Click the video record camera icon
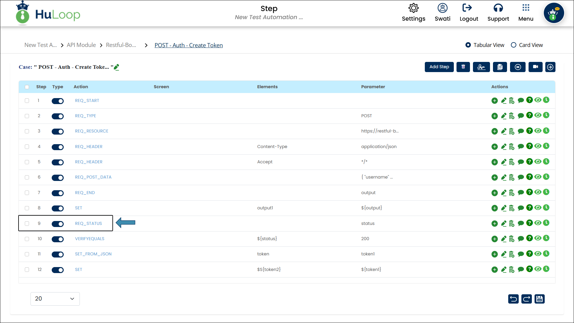This screenshot has width=574, height=323. [535, 67]
